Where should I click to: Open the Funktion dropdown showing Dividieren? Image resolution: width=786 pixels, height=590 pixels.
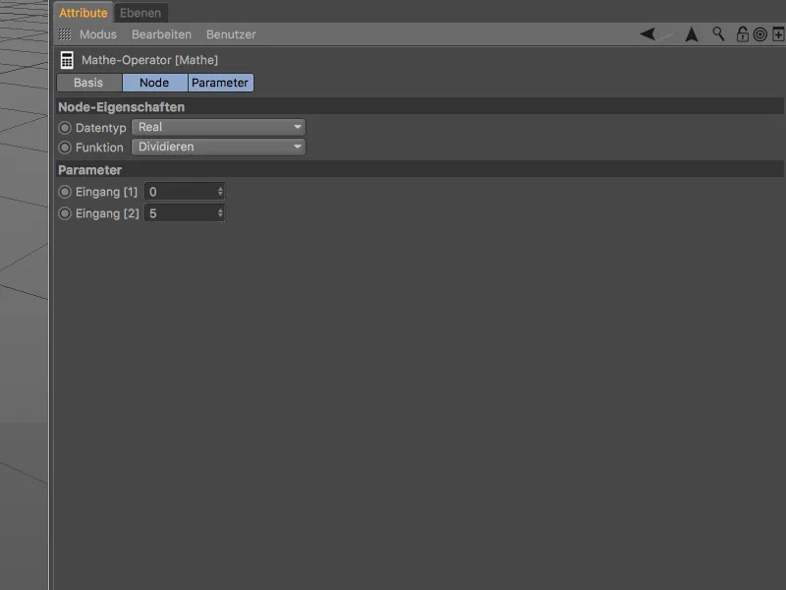(x=218, y=147)
